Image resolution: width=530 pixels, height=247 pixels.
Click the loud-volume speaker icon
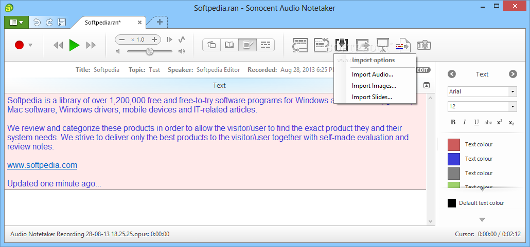[182, 51]
